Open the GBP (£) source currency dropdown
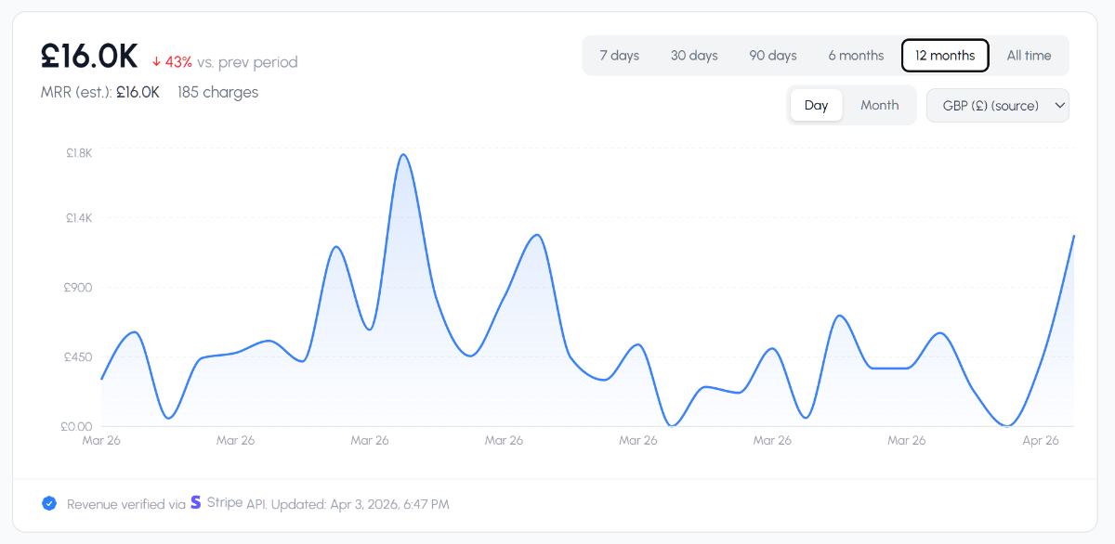 click(997, 105)
